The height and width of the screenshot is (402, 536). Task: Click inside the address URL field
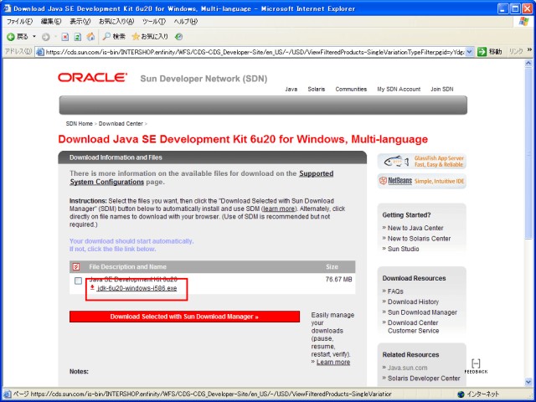coord(255,52)
